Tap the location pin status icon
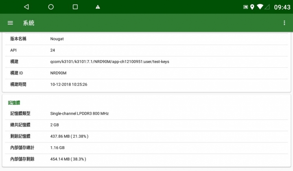This screenshot has height=171, width=293. pyautogui.click(x=252, y=7)
